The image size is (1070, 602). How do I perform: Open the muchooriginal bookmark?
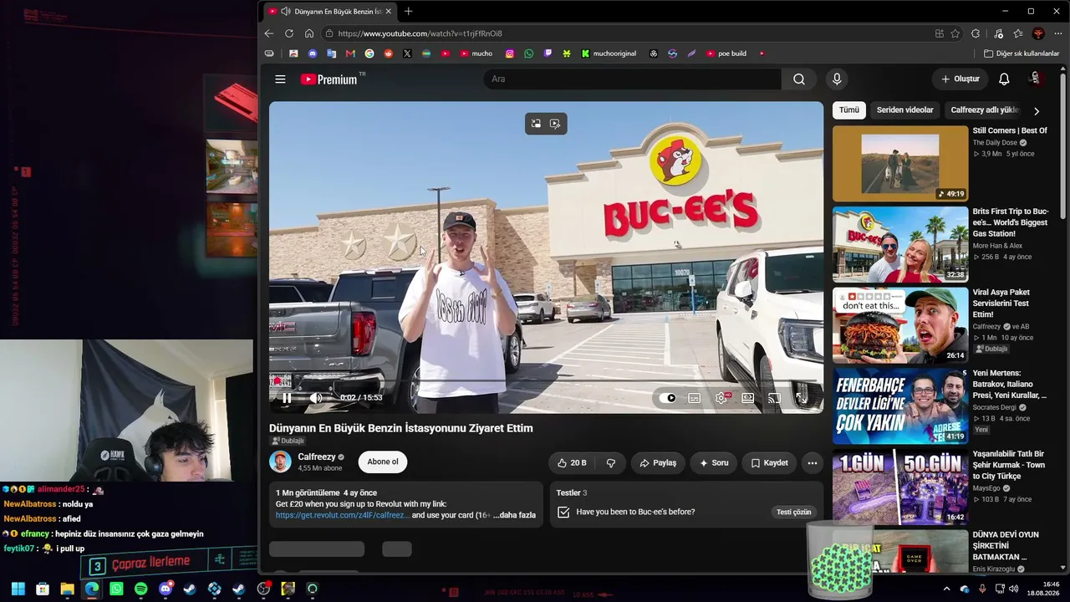609,54
